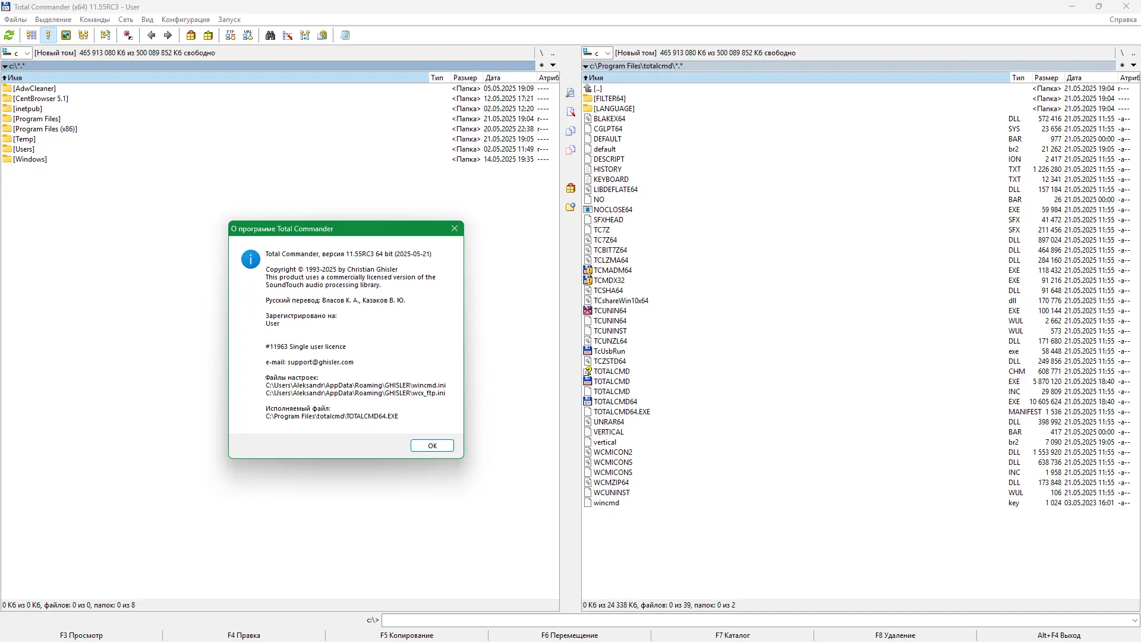1141x642 pixels.
Task: Expand the right panel directory history arrow
Action: pyautogui.click(x=1133, y=65)
